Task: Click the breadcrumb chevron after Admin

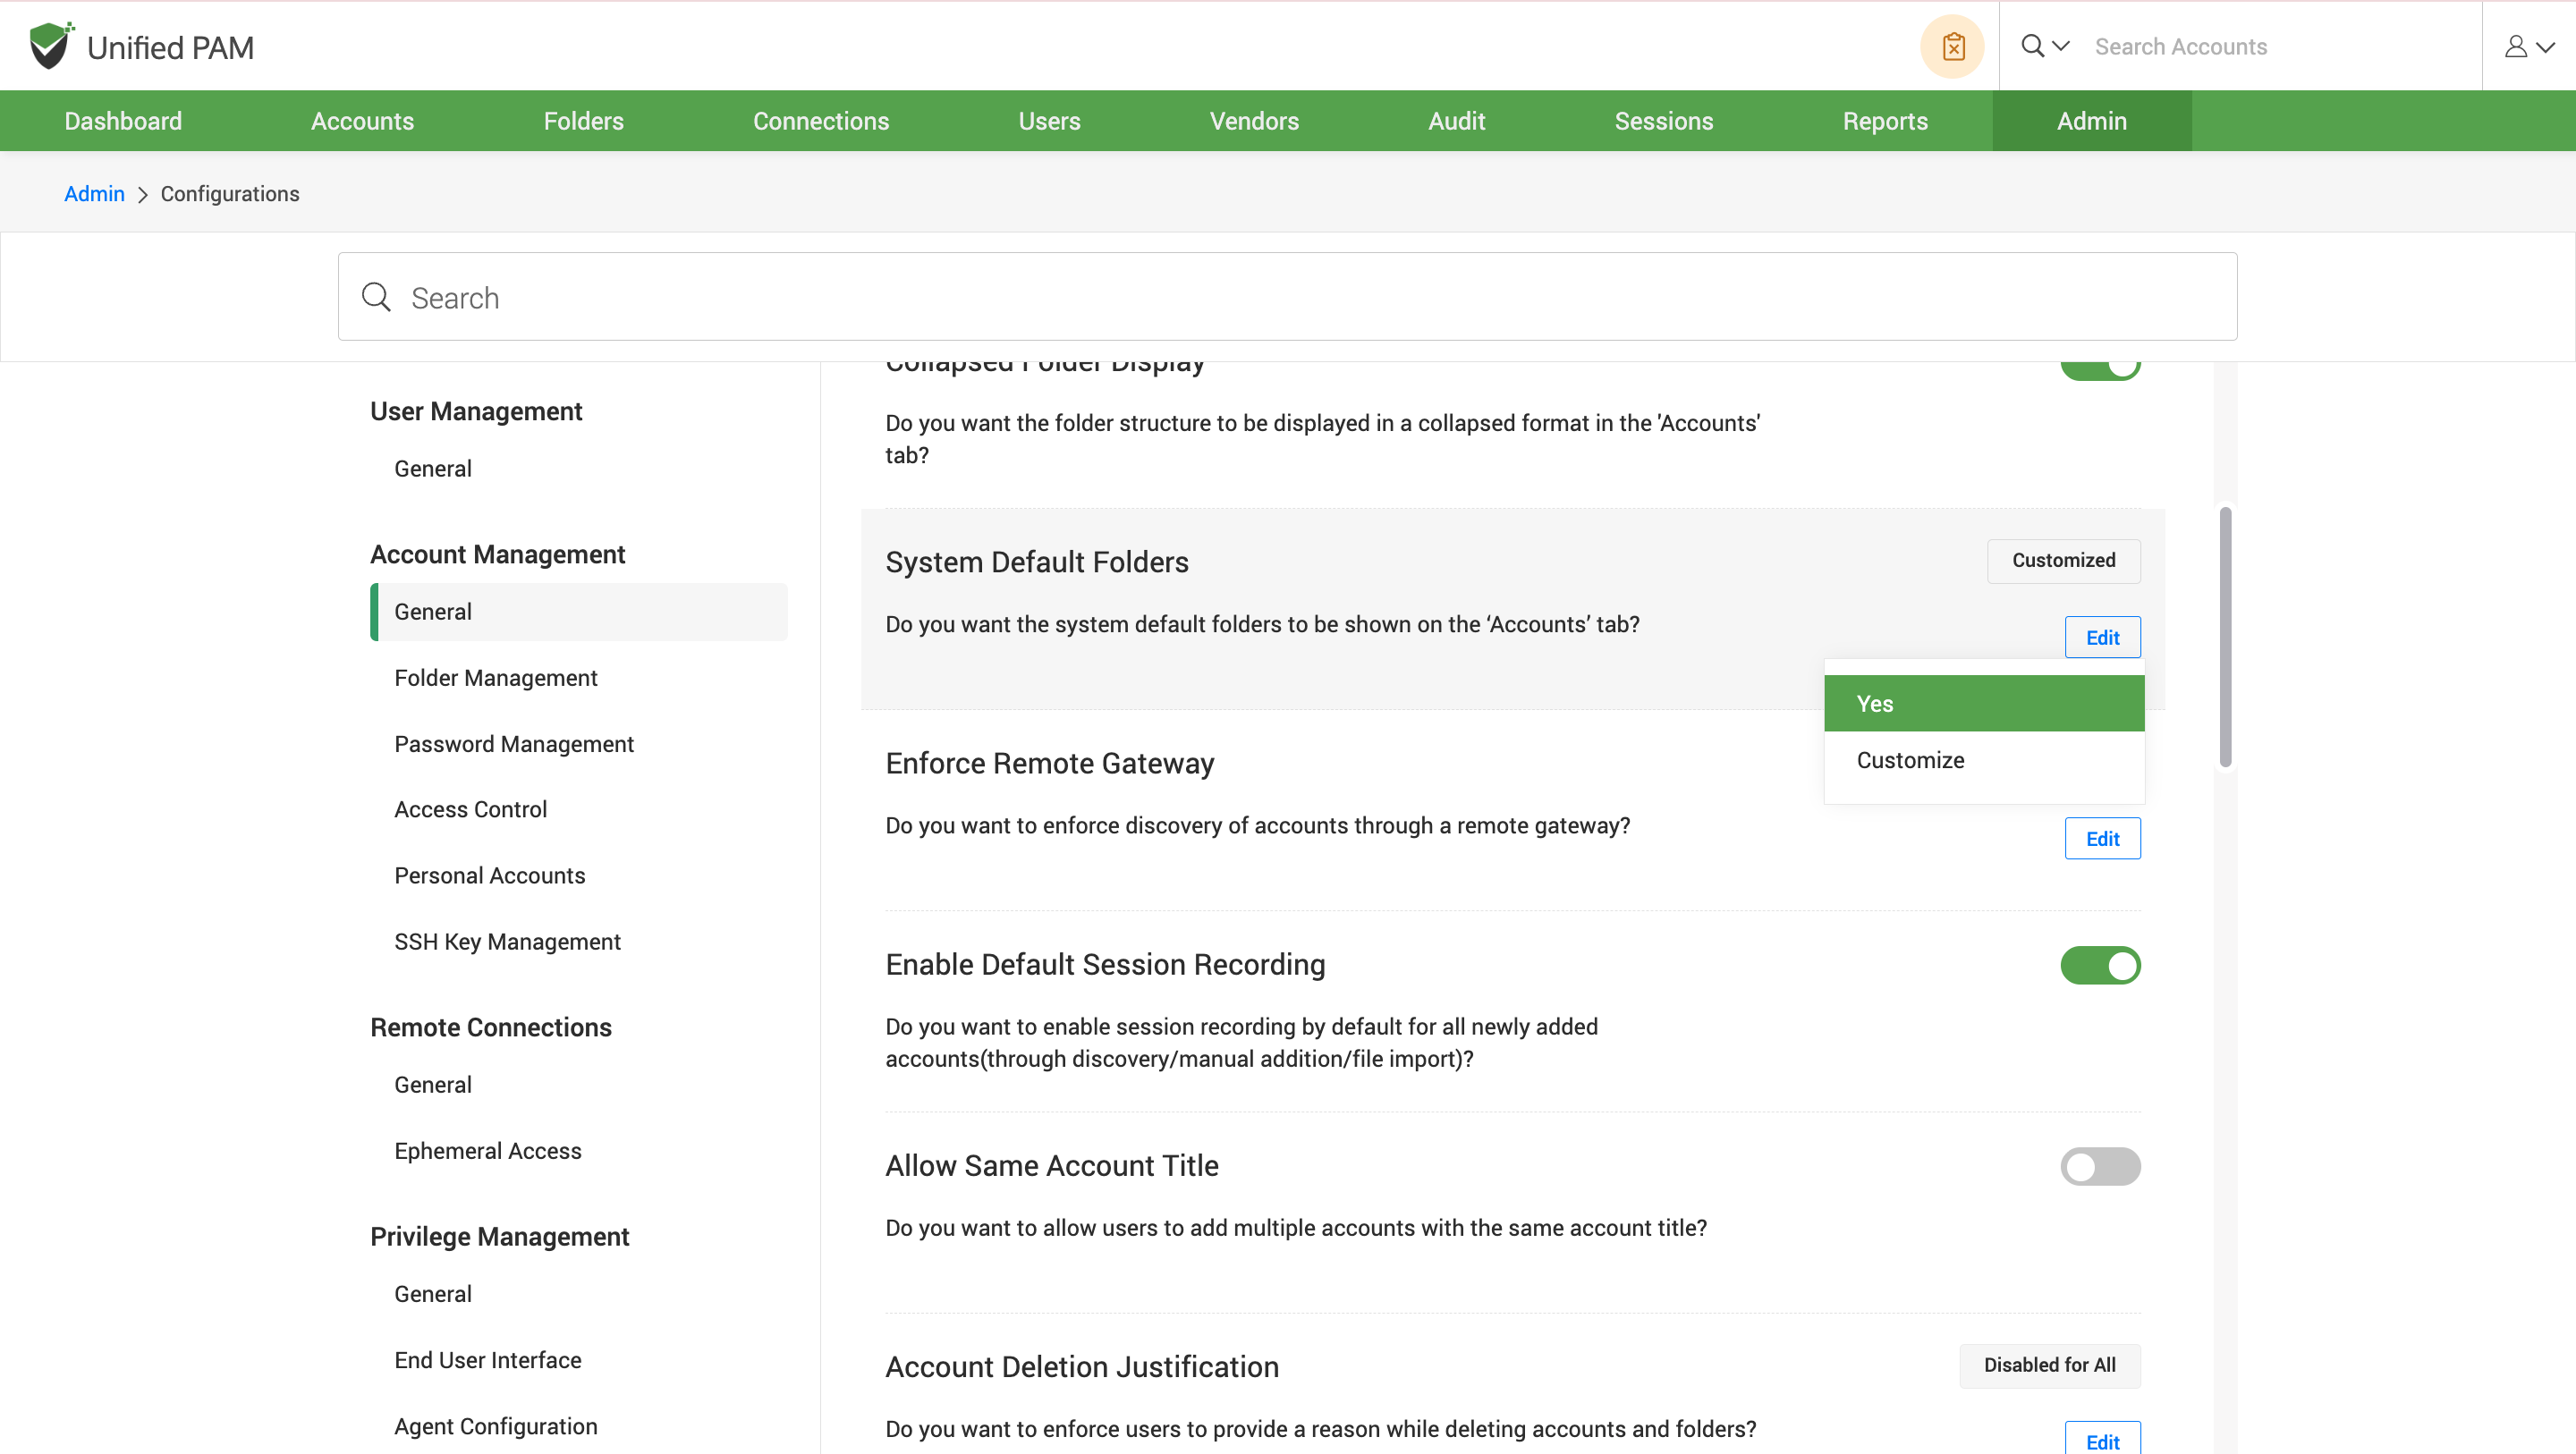Action: coord(142,195)
